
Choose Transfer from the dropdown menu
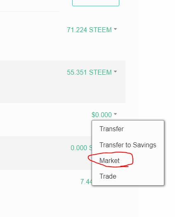pos(111,129)
